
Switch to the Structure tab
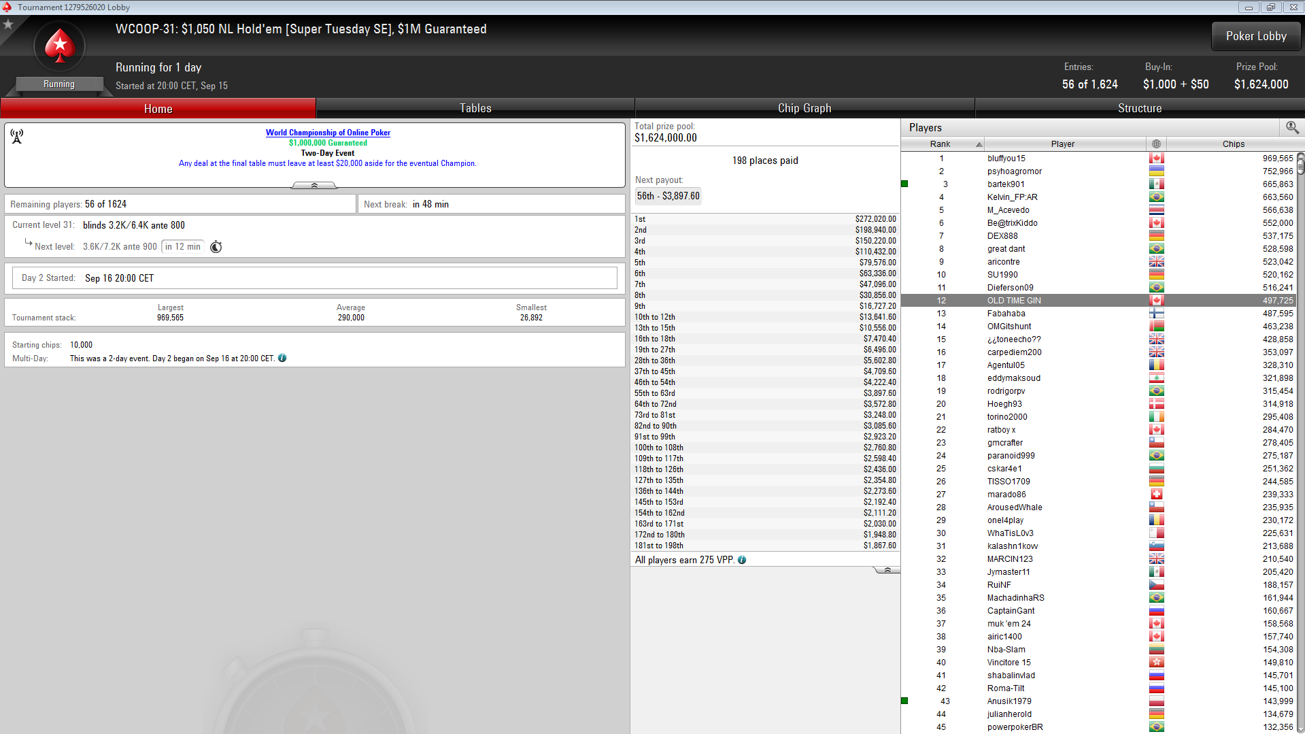(x=1139, y=108)
